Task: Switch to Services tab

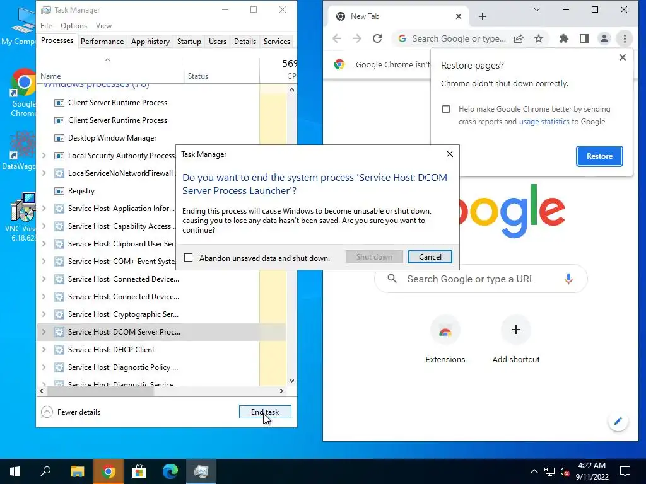Action: 277,42
